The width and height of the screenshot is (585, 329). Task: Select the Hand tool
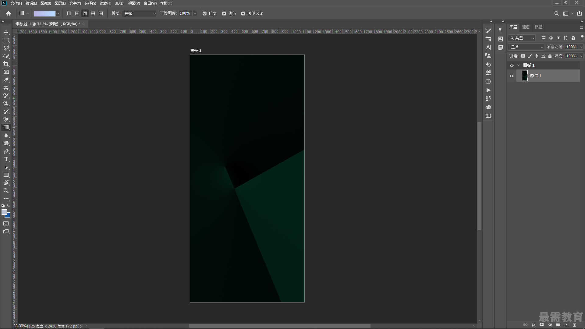pyautogui.click(x=6, y=183)
